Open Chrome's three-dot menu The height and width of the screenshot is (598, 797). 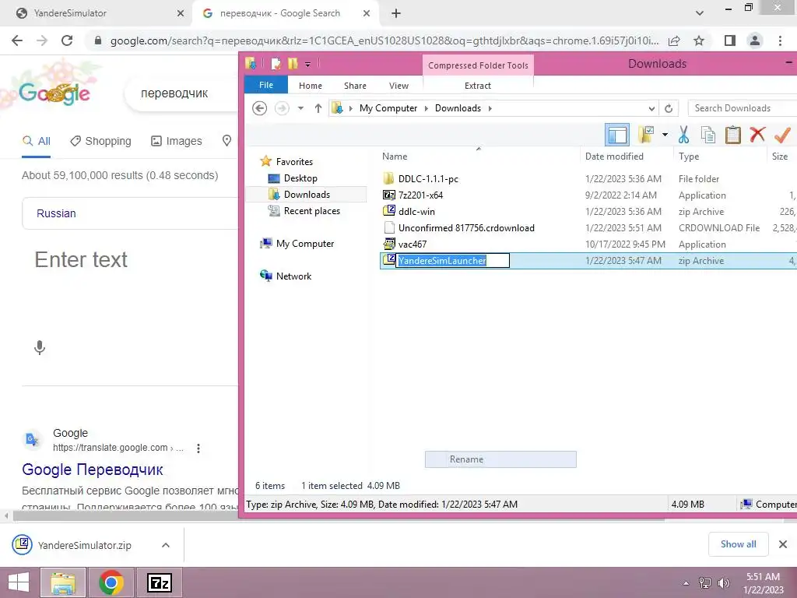coord(780,40)
